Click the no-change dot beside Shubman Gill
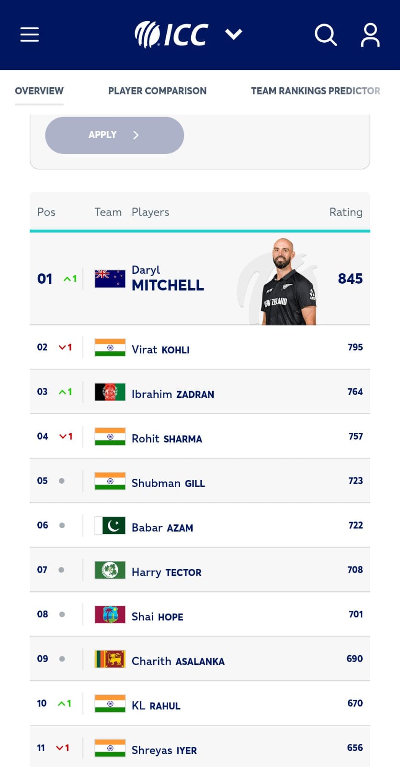This screenshot has width=400, height=767. (x=61, y=481)
